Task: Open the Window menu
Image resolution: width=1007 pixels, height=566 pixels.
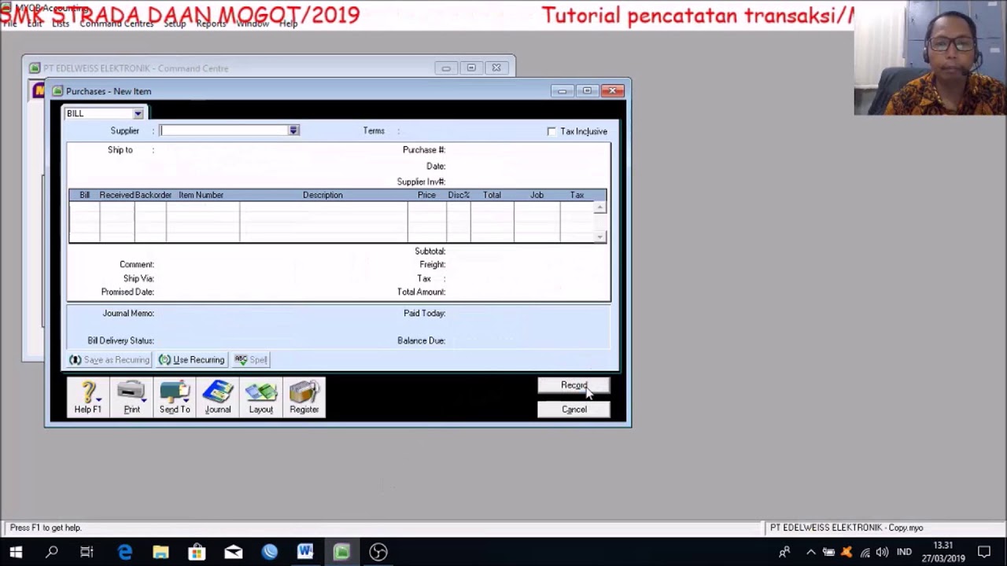Action: 253,24
